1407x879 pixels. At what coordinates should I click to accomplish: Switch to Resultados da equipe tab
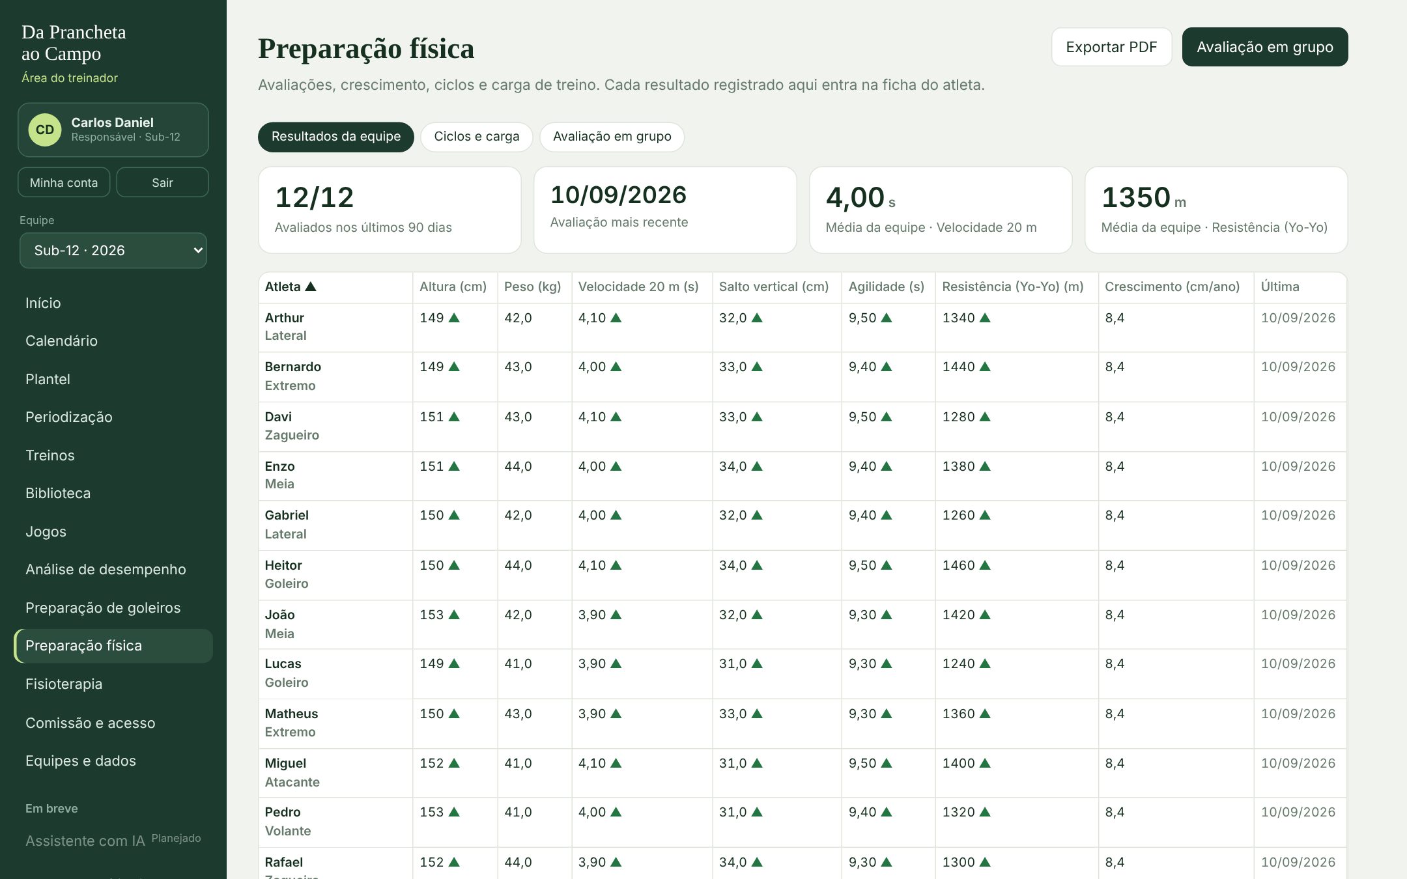coord(336,137)
